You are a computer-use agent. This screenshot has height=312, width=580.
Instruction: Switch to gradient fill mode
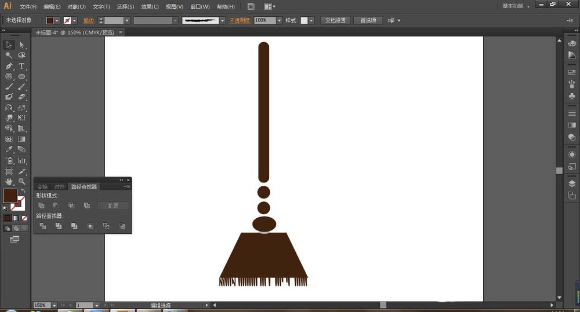coord(16,218)
